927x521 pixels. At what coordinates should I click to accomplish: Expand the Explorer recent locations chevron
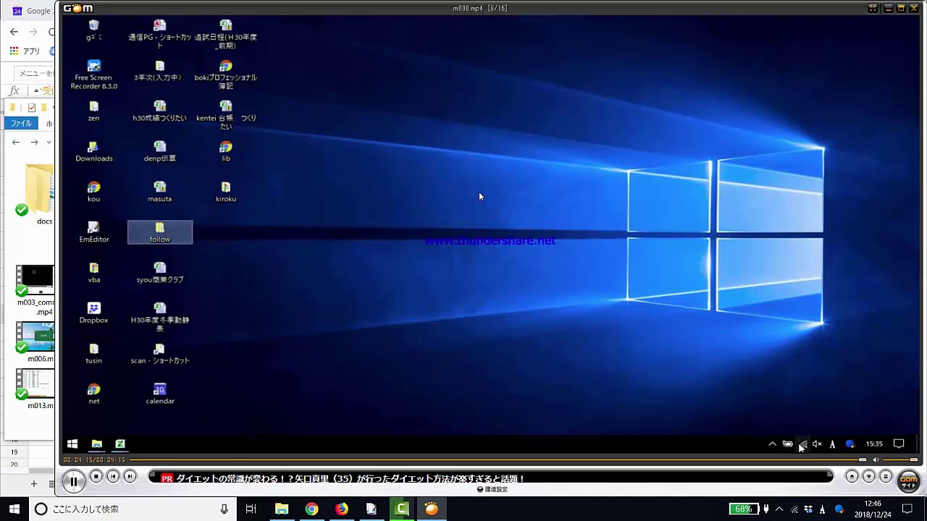[49, 143]
